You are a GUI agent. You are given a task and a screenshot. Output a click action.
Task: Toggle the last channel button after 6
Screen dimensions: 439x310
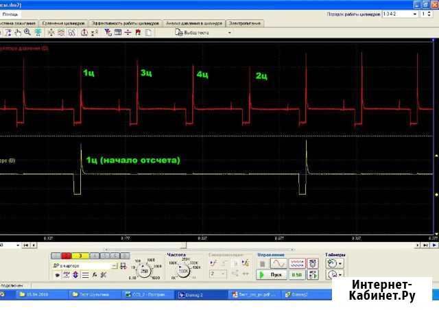point(125,256)
